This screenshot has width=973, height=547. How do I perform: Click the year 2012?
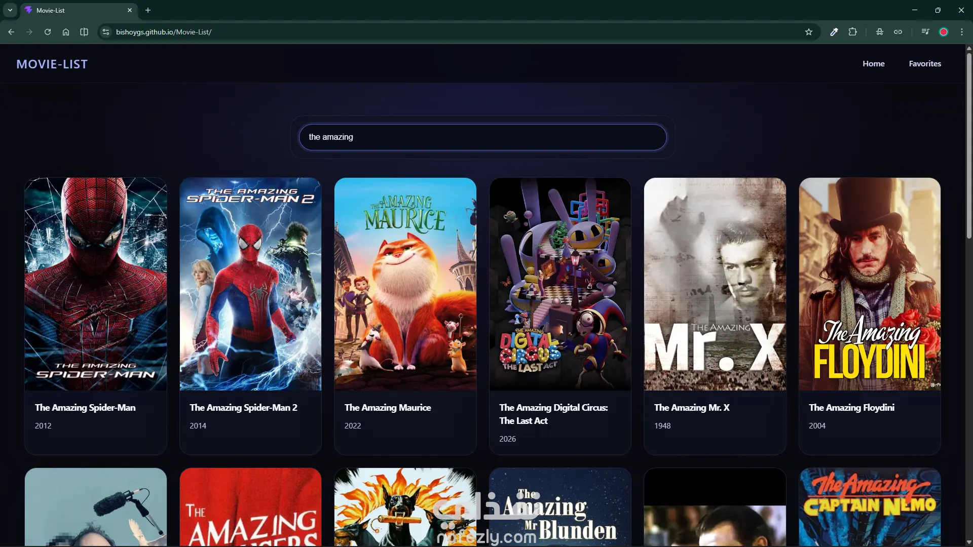pos(43,426)
